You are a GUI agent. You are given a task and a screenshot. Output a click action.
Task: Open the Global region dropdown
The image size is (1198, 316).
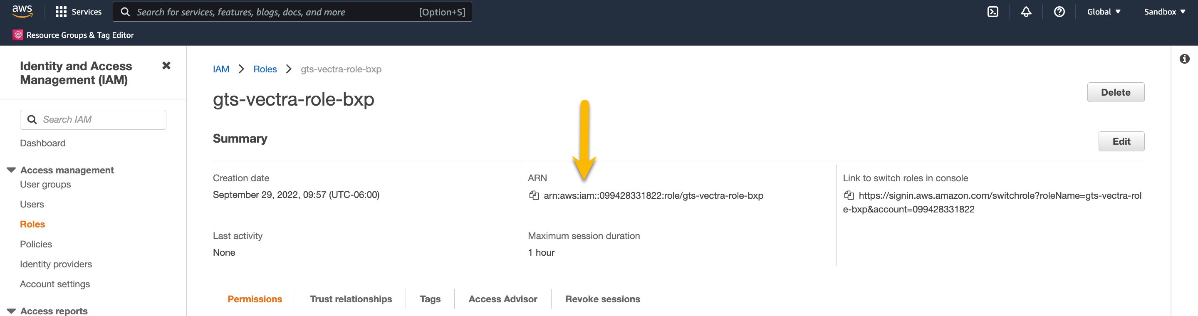tap(1103, 12)
